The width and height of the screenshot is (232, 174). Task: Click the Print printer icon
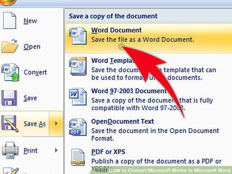[x=10, y=150]
